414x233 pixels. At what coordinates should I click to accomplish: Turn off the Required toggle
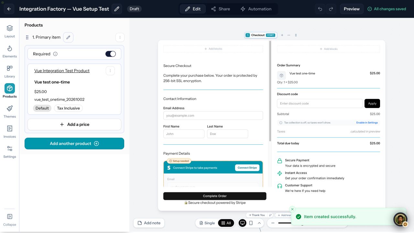click(x=111, y=54)
